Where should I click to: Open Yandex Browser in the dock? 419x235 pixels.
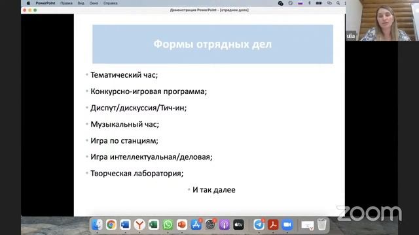pyautogui.click(x=139, y=225)
